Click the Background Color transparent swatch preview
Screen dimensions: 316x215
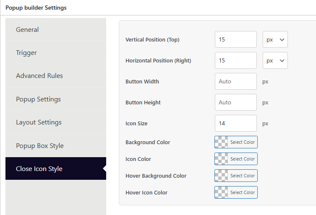tap(222, 142)
